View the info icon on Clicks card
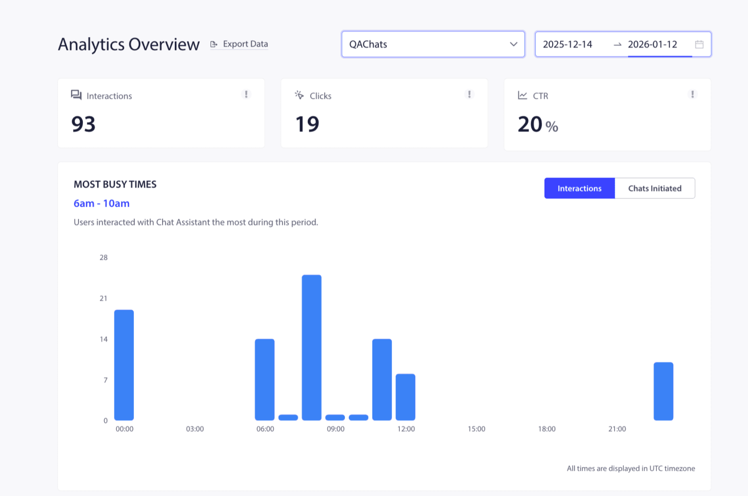The height and width of the screenshot is (496, 748). pyautogui.click(x=469, y=94)
